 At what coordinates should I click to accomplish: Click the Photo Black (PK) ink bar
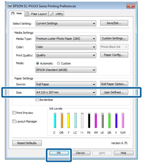89,120
